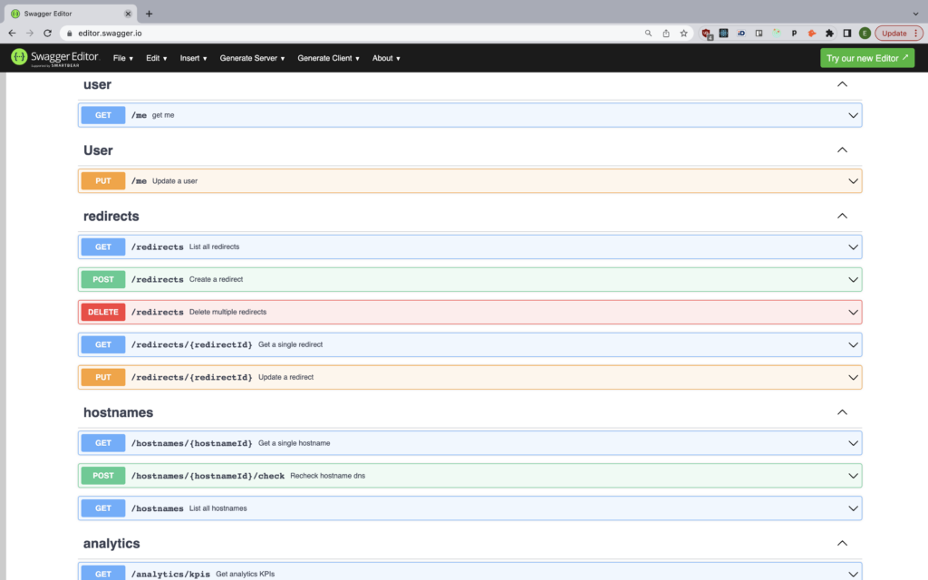Viewport: 928px width, 580px height.
Task: Expand POST /redirects Create a redirect chevron
Action: click(x=853, y=279)
